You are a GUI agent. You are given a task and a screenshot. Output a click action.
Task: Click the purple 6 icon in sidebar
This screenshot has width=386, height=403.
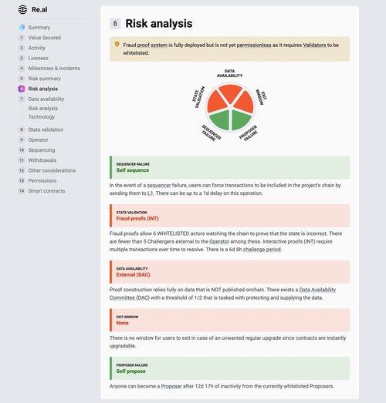tap(22, 89)
